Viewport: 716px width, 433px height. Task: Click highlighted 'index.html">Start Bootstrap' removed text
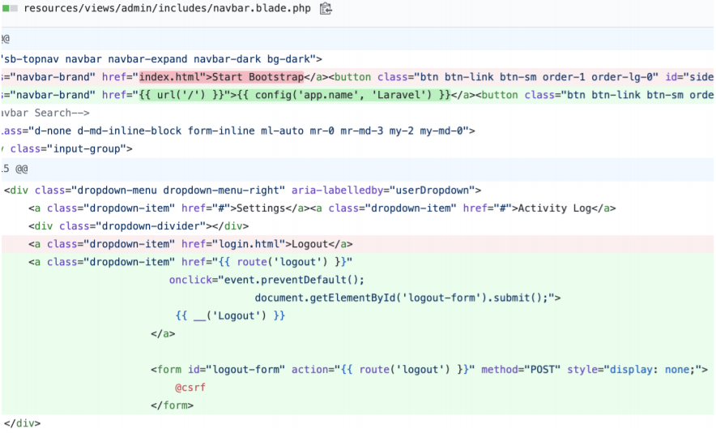tap(221, 77)
